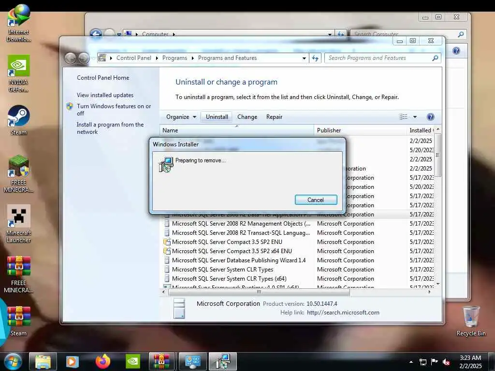This screenshot has width=495, height=371.
Task: Click the refresh button next to address bar
Action: [x=315, y=58]
